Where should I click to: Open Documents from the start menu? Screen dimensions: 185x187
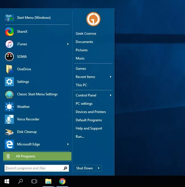coord(84,42)
